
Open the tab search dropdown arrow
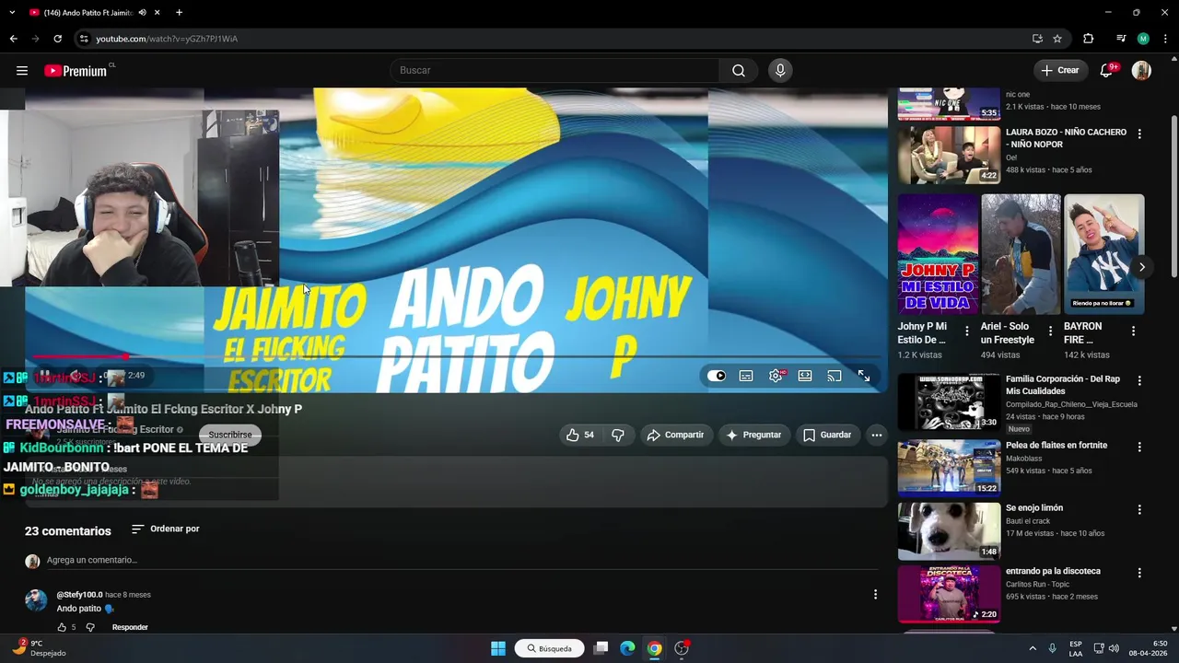[11, 13]
